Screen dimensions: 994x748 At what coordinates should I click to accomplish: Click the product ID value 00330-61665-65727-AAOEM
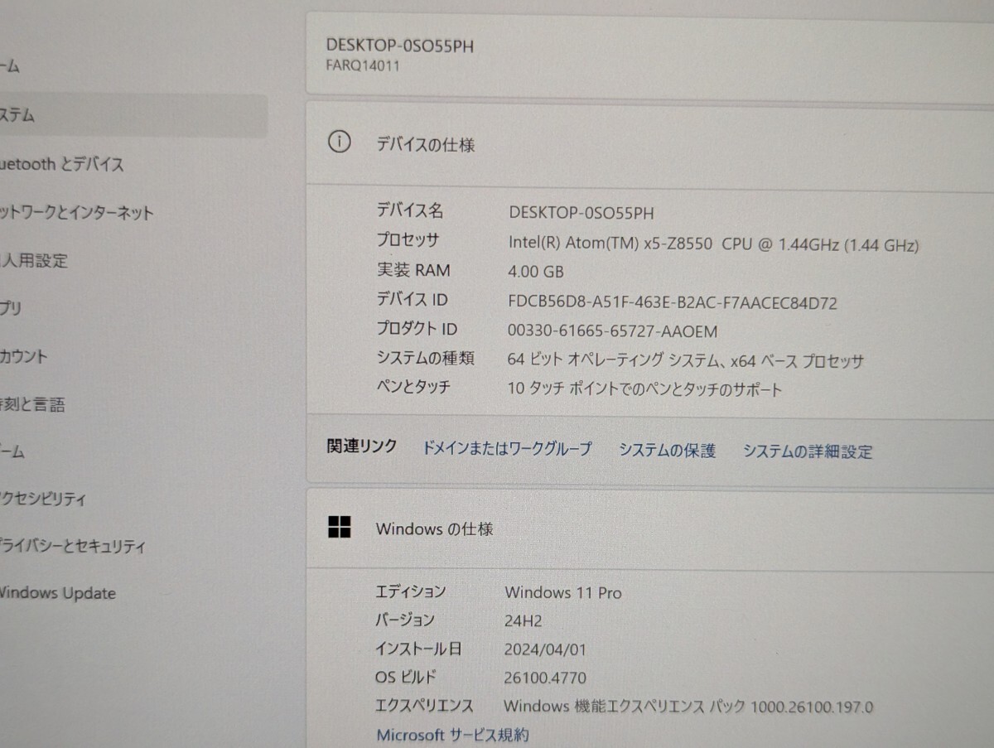(612, 331)
